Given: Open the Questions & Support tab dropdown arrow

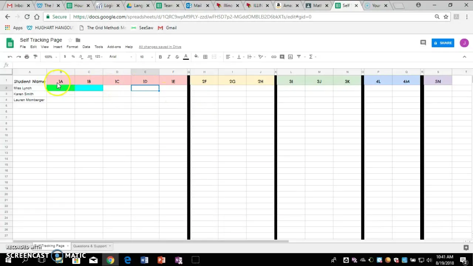Looking at the screenshot, I should pos(110,246).
